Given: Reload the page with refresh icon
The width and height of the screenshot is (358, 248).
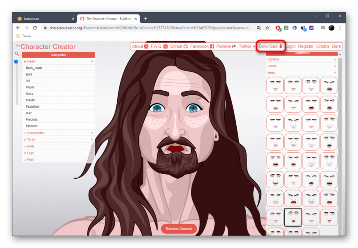Looking at the screenshot, I should (x=35, y=28).
